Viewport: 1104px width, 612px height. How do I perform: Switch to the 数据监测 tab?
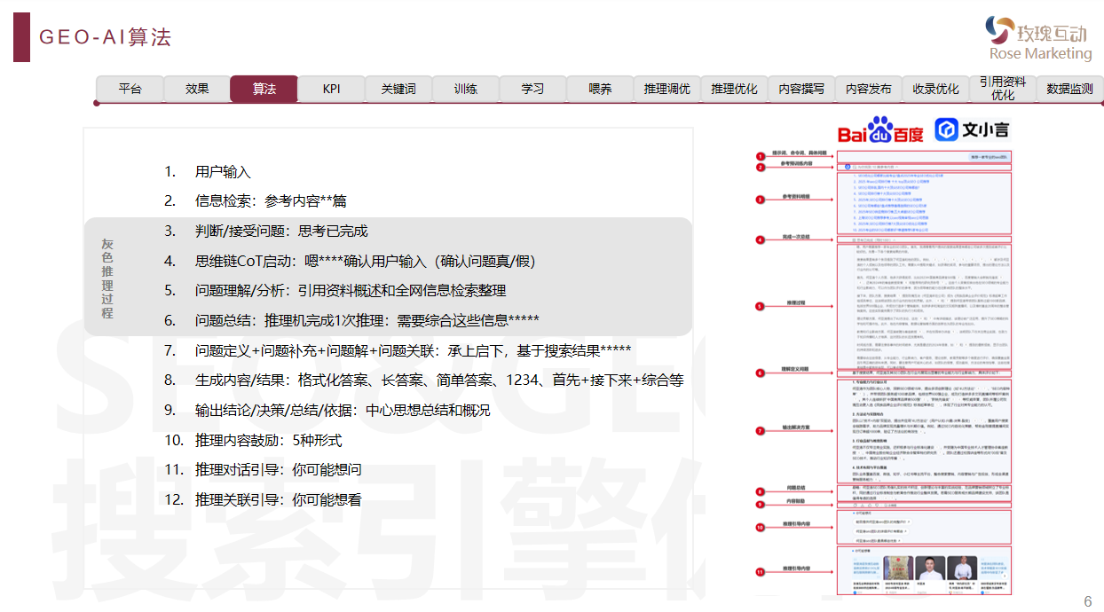(1069, 89)
